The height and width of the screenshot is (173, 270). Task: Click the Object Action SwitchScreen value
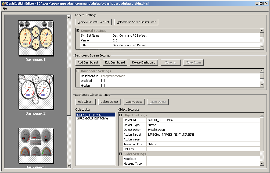203,129
